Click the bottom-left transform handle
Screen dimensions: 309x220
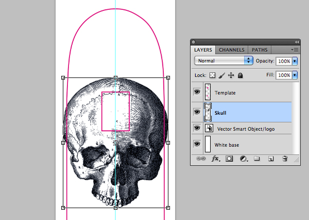pyautogui.click(x=63, y=208)
